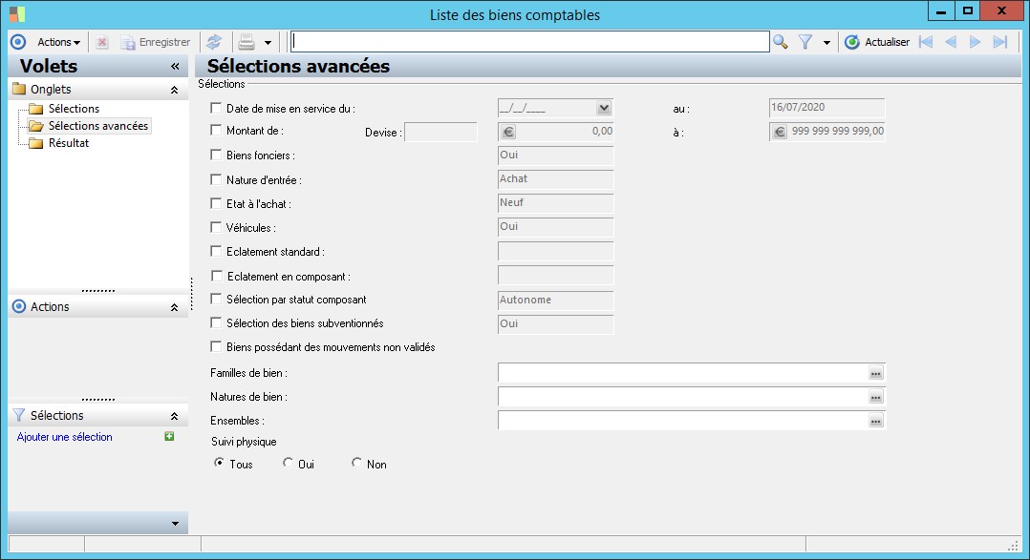Click the Ajouter une sélection link
The width and height of the screenshot is (1030, 560).
pos(64,437)
